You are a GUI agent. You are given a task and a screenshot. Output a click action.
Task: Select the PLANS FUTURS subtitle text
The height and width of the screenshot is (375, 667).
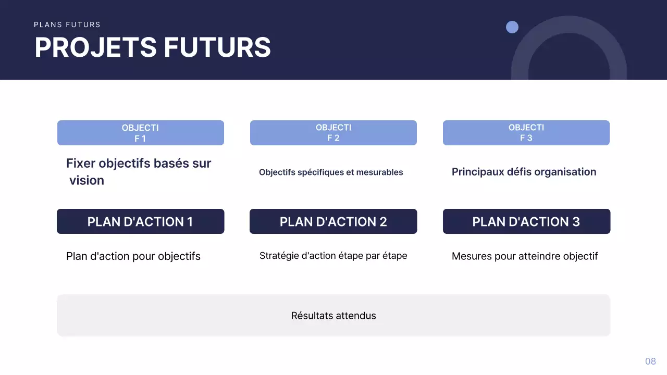coord(67,24)
